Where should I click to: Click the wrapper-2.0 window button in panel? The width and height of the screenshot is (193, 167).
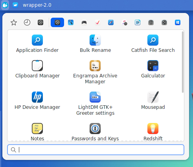pyautogui.click(x=32, y=5)
